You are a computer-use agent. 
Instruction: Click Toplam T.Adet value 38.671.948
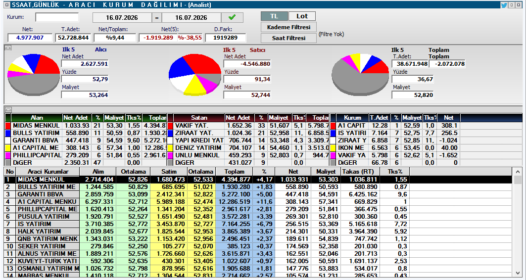[410, 64]
